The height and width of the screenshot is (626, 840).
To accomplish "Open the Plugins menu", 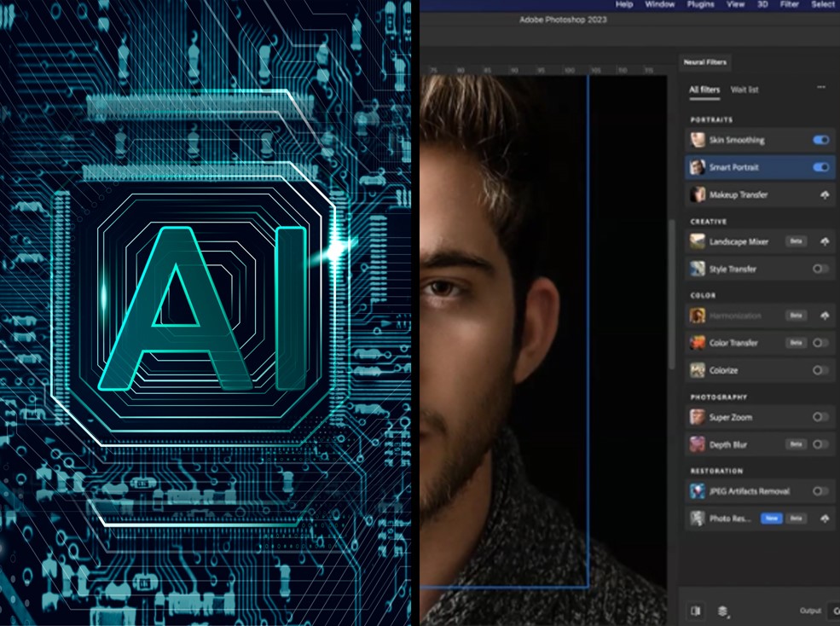I will 701,4.
